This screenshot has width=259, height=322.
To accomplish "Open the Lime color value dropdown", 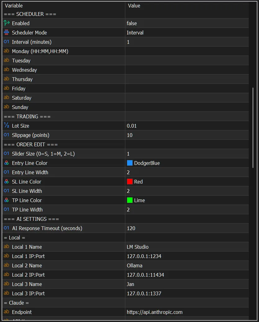I will point(187,200).
